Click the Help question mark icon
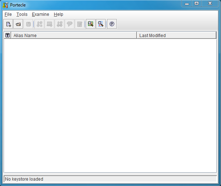Screen dimensions: 221x186 [112, 24]
